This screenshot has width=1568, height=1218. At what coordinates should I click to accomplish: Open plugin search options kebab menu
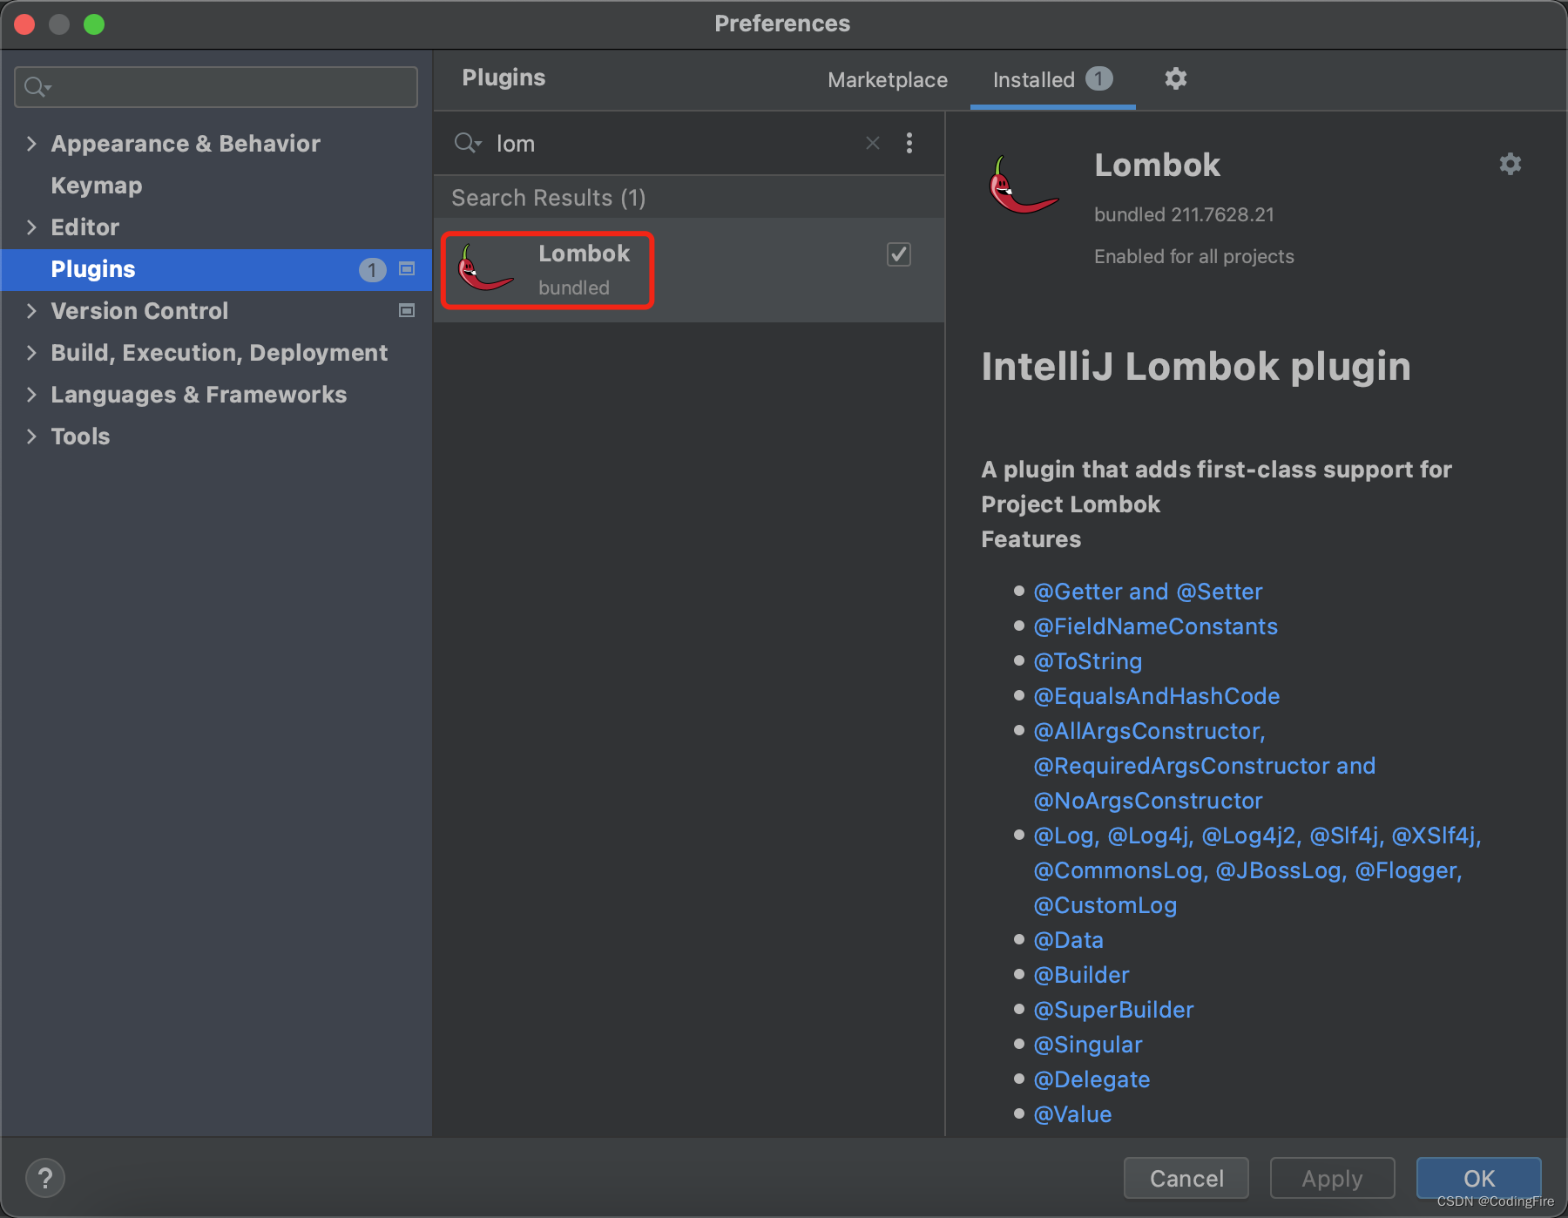tap(909, 143)
